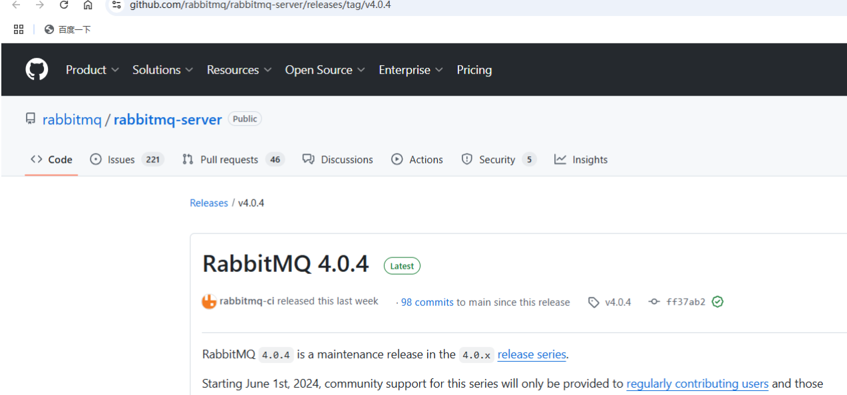This screenshot has height=395, width=847.
Task: Click the Security count badge 5
Action: click(529, 160)
